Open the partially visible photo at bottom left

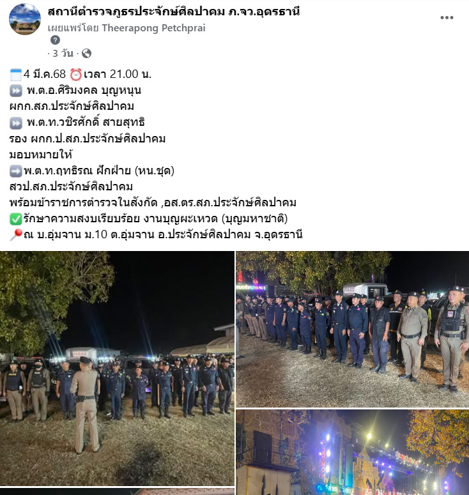click(117, 492)
